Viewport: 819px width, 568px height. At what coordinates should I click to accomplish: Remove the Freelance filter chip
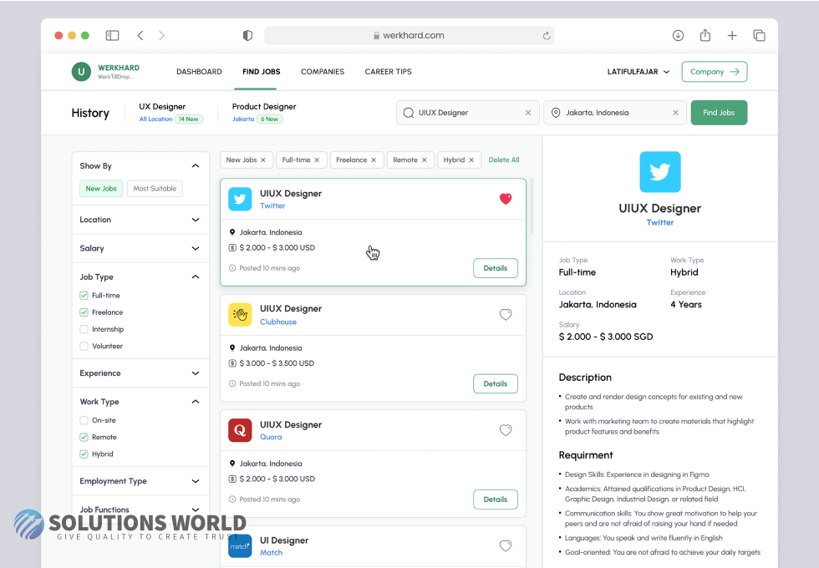click(374, 160)
